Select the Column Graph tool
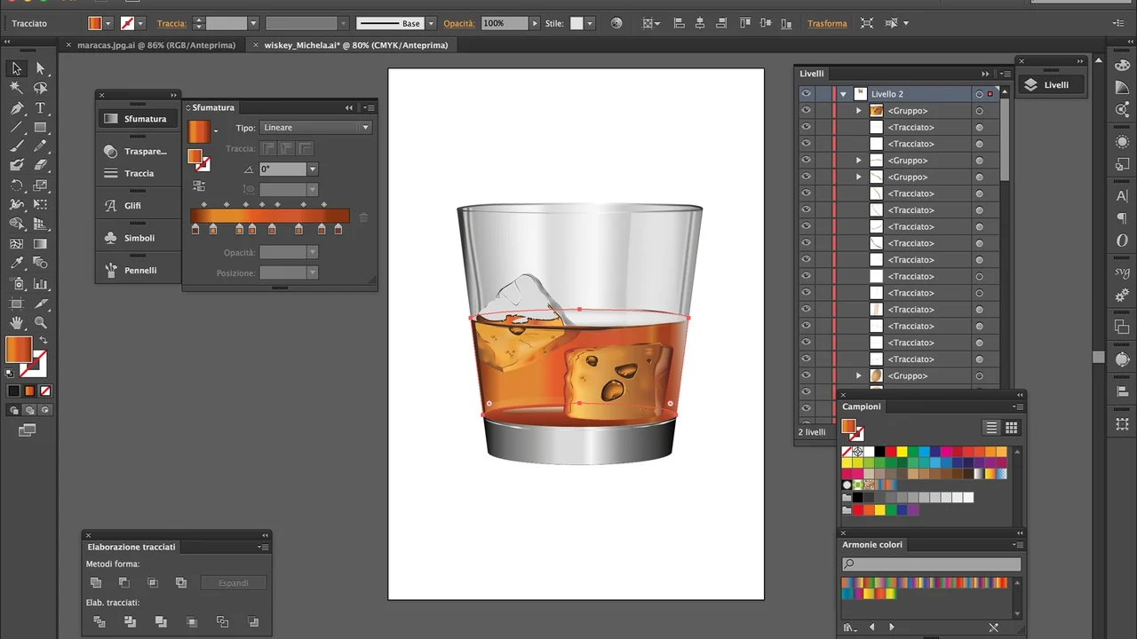This screenshot has width=1137, height=639. [x=40, y=284]
